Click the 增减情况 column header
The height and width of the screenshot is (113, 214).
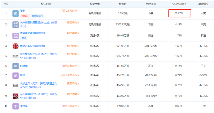[x=203, y=4]
